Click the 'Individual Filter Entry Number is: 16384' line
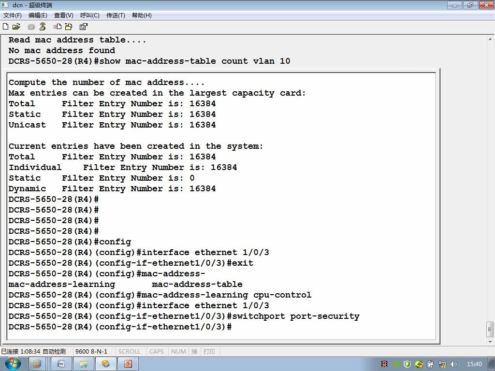The height and width of the screenshot is (371, 495). click(123, 167)
